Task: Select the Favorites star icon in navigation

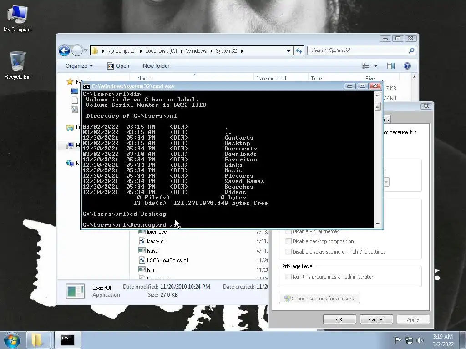Action: pyautogui.click(x=70, y=82)
